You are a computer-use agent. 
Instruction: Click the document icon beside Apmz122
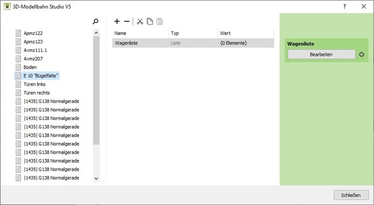point(18,33)
